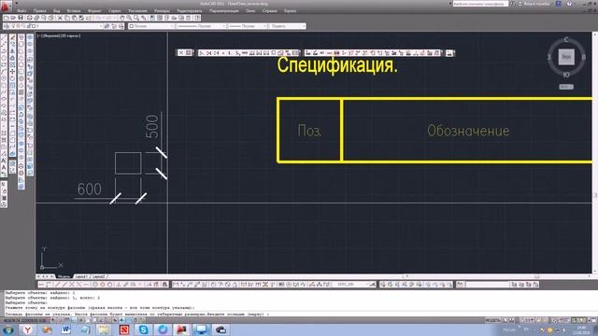598x336 pixels.
Task: Open the Справка menu
Action: (x=270, y=10)
